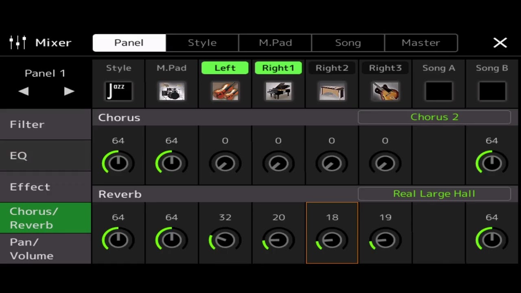Select the Right2 chorus knob

coord(332,163)
